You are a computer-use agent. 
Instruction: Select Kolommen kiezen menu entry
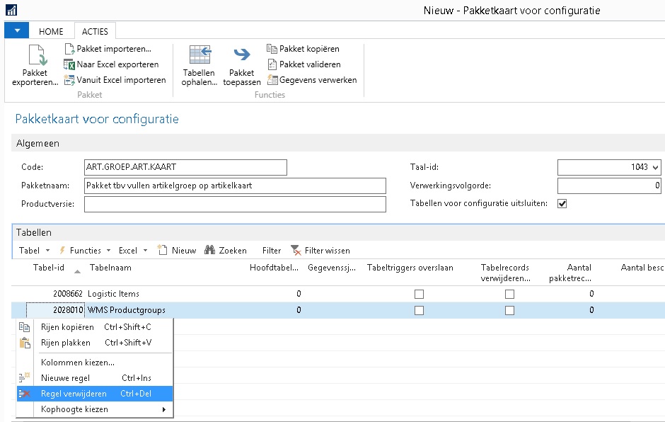pyautogui.click(x=95, y=362)
